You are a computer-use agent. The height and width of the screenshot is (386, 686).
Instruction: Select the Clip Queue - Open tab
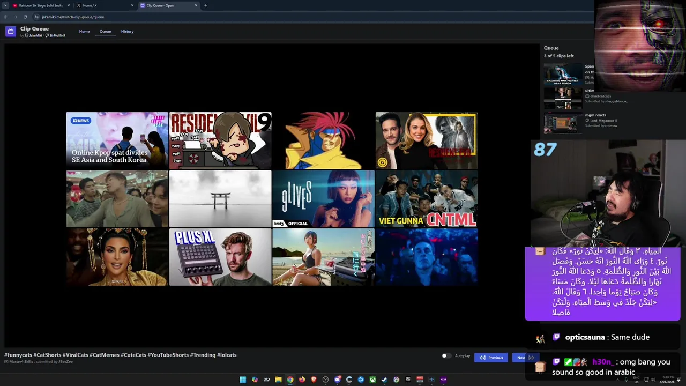pos(169,5)
